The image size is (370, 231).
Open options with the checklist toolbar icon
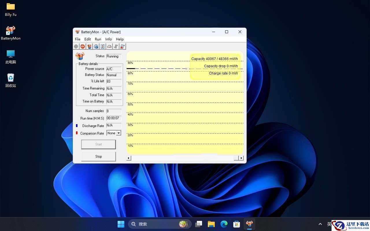pos(103,46)
